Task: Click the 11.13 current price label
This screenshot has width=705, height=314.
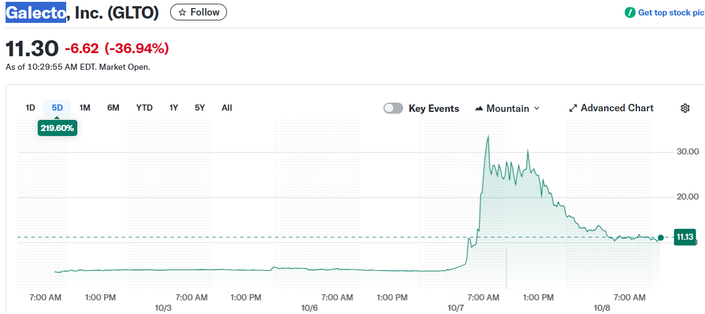Action: (x=685, y=237)
